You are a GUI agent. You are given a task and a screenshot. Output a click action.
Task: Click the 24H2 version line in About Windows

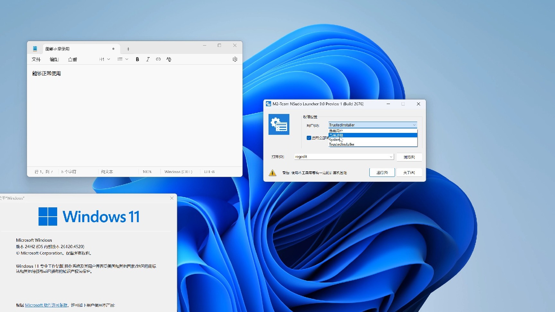pyautogui.click(x=50, y=247)
